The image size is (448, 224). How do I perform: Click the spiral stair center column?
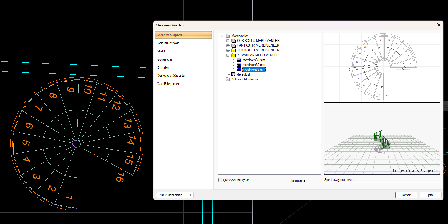[77, 144]
